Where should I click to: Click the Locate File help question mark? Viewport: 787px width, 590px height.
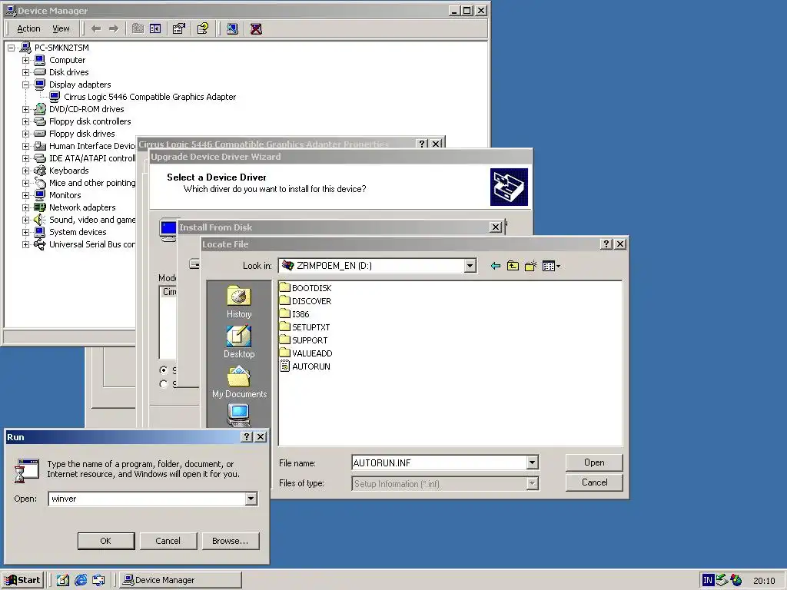click(x=606, y=244)
